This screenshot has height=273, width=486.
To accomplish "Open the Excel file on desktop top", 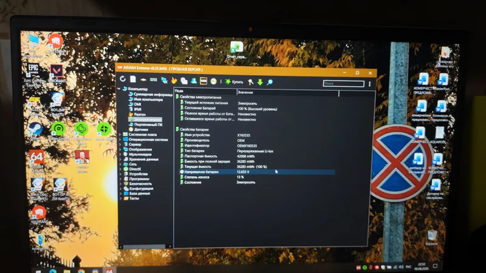I will point(236,50).
